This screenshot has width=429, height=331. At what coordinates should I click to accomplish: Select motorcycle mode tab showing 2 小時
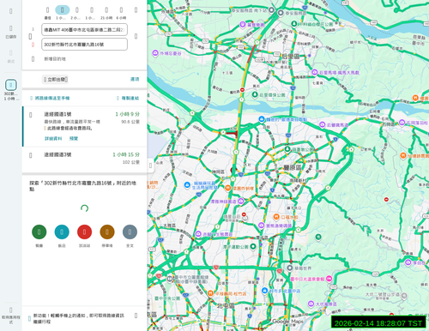coord(76,12)
